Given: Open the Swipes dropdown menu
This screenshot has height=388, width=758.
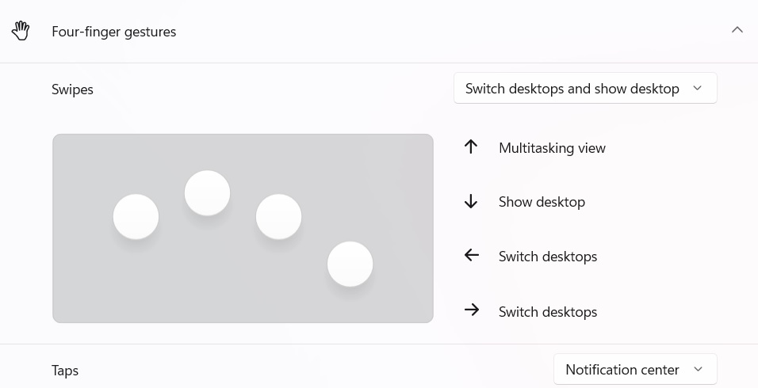Looking at the screenshot, I should pyautogui.click(x=584, y=89).
